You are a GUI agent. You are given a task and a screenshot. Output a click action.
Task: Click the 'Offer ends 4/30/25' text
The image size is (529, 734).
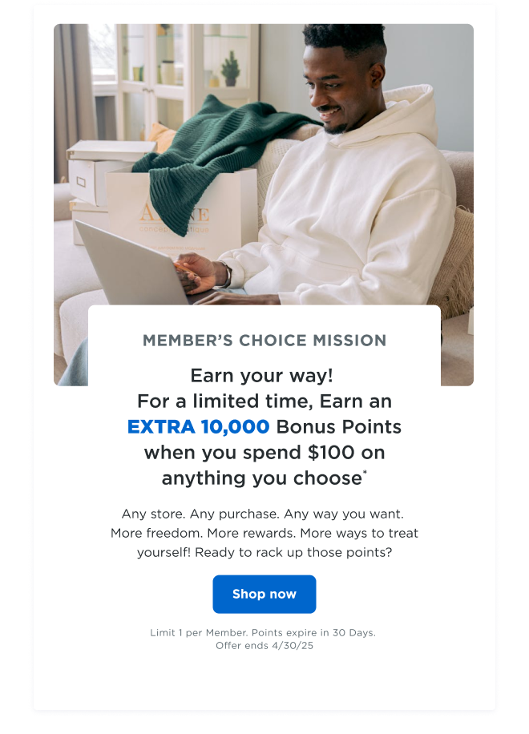(264, 646)
